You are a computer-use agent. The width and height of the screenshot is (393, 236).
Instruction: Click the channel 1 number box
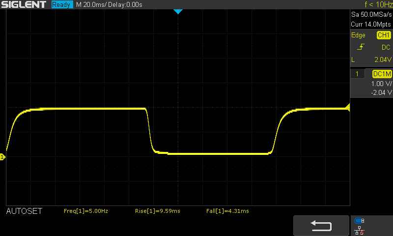coord(357,74)
